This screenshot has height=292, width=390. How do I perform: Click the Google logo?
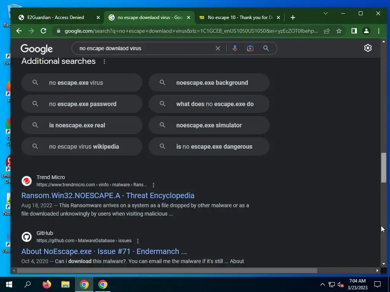[37, 49]
